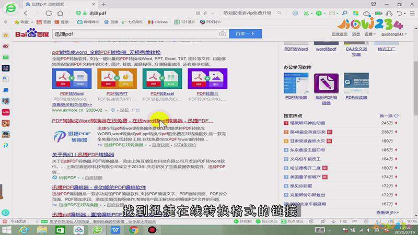Select the 迅捷pdf_百度搜索 browser tab
Screen dimensions: 418x235
pos(60,4)
